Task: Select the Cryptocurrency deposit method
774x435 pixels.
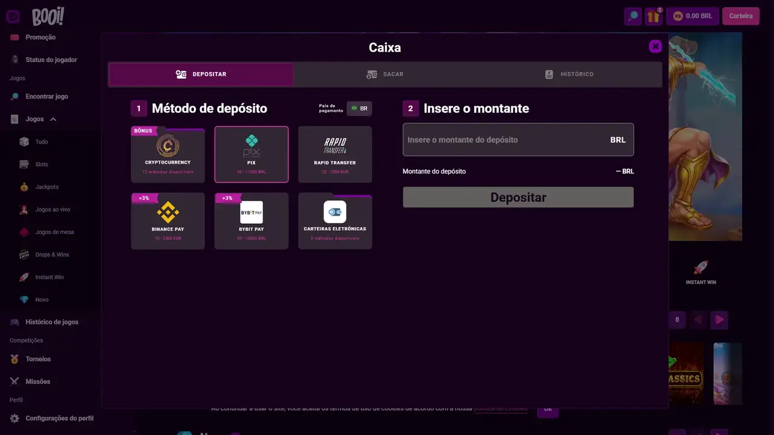Action: pos(167,155)
